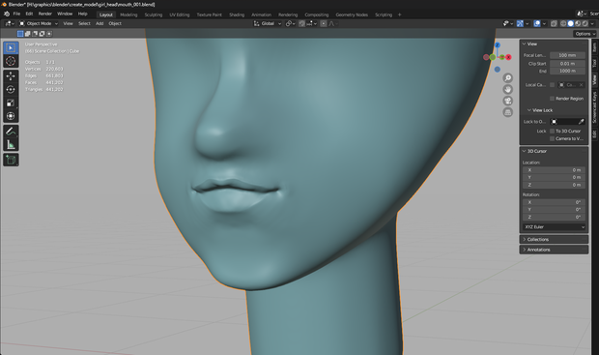The height and width of the screenshot is (355, 599).
Task: Open the viewport Object menu
Action: [115, 24]
